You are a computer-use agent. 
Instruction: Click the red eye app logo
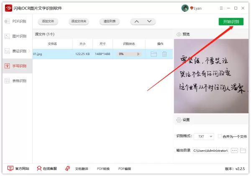tap(8, 8)
